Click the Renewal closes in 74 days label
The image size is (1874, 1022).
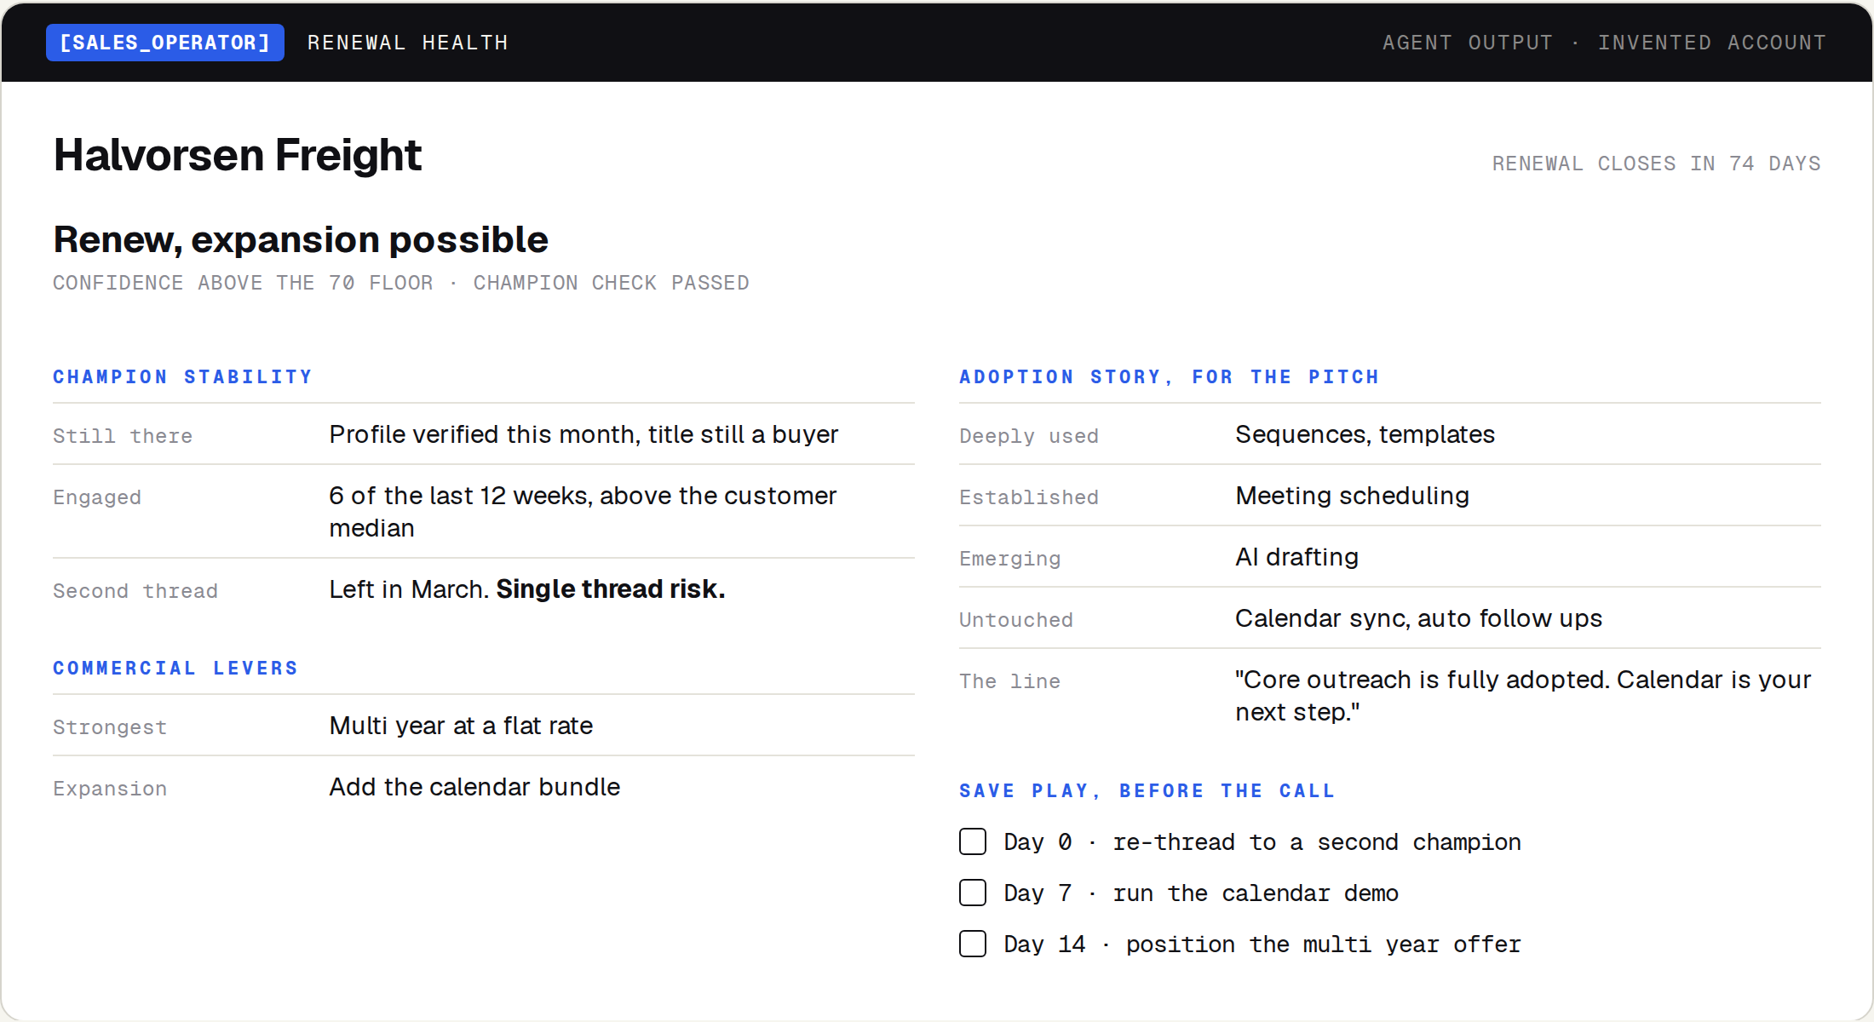1657,164
